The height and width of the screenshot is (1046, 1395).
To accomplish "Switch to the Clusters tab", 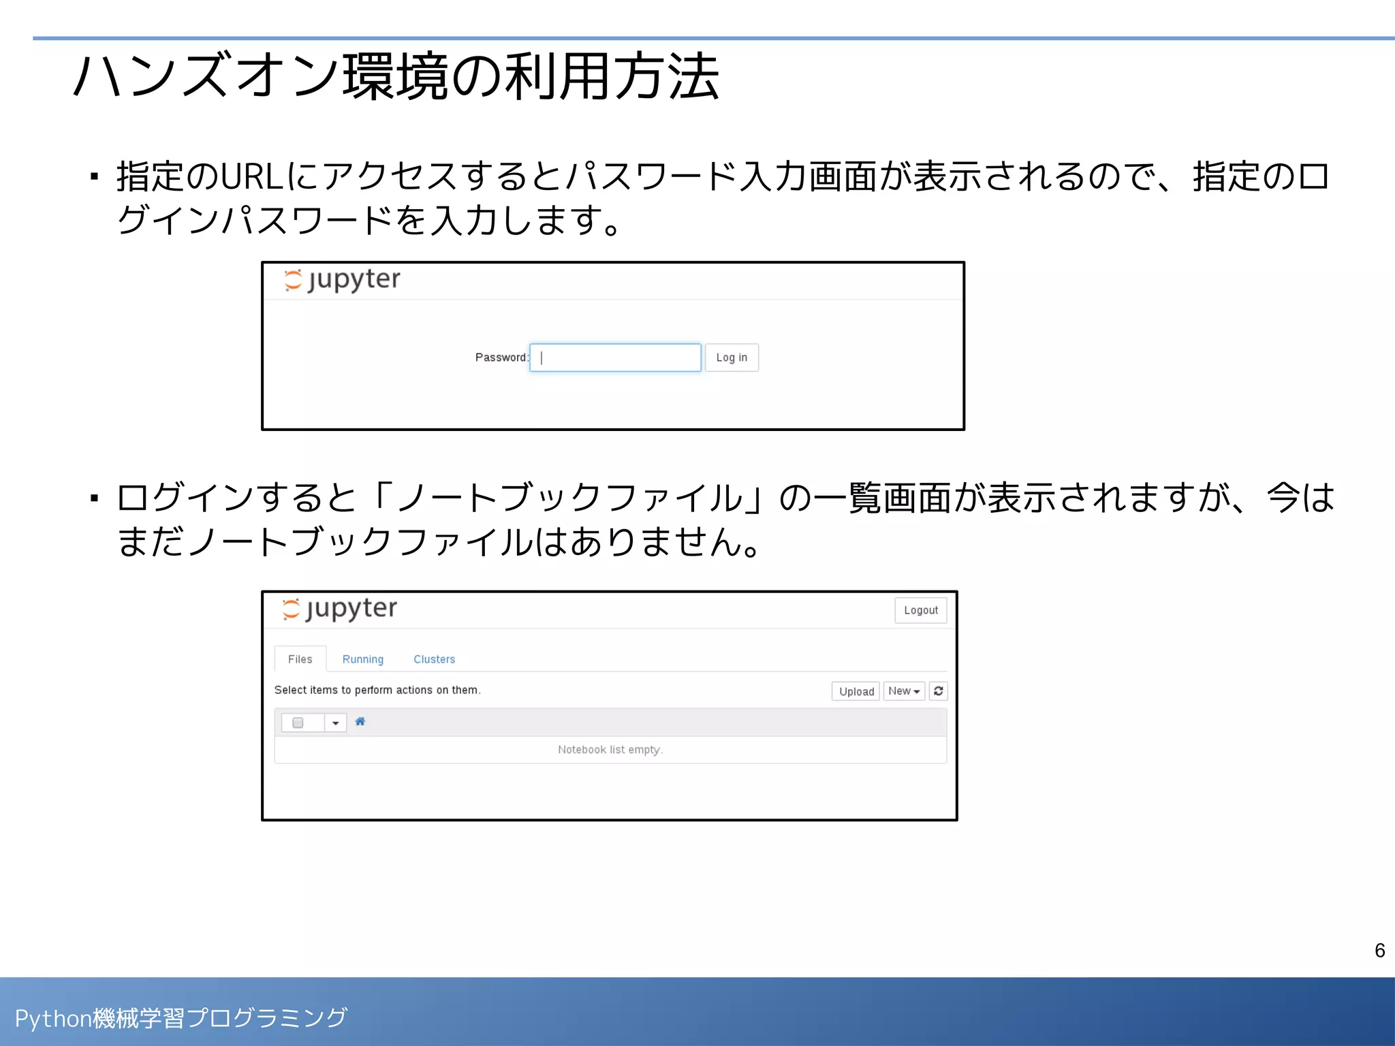I will point(435,659).
